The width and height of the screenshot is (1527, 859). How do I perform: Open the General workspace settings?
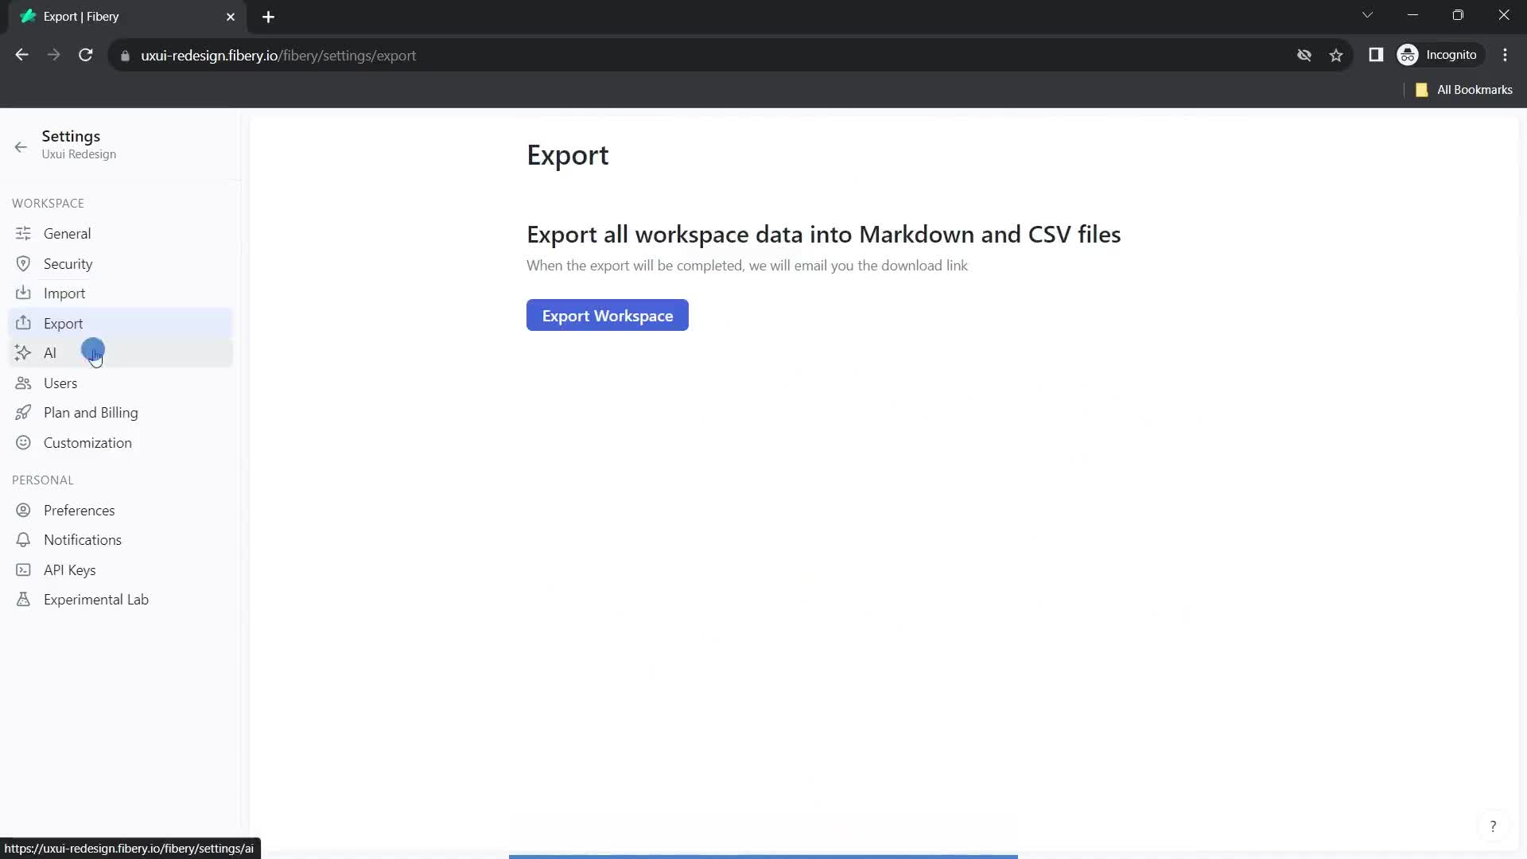tap(67, 233)
